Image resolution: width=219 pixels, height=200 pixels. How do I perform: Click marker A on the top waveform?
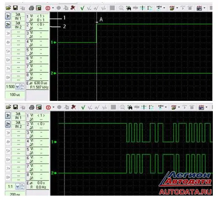101,19
